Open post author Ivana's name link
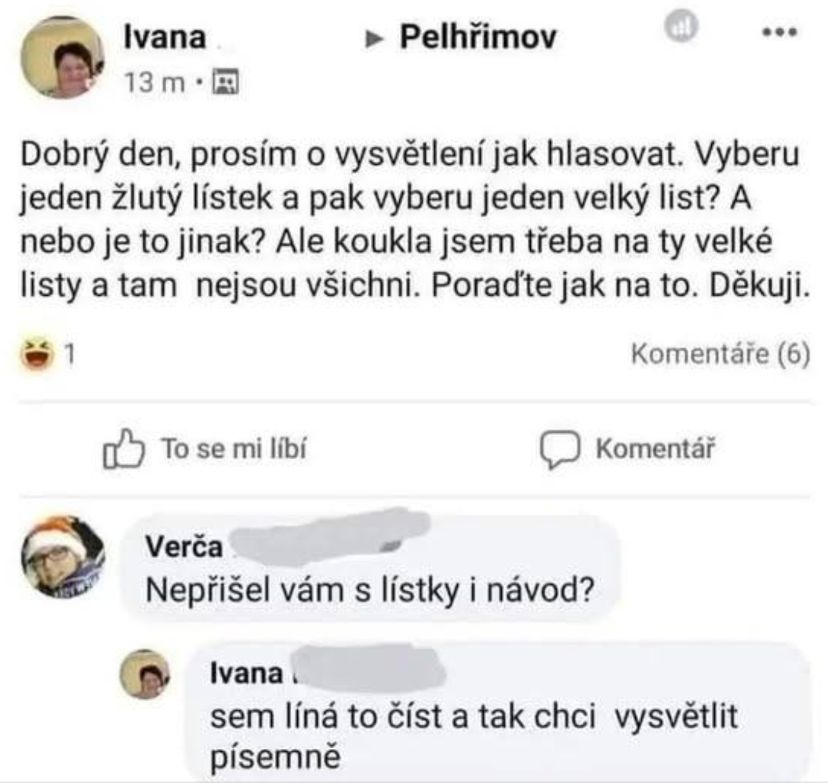 (164, 37)
